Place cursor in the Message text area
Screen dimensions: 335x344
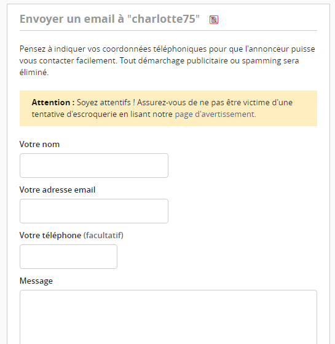(168, 317)
